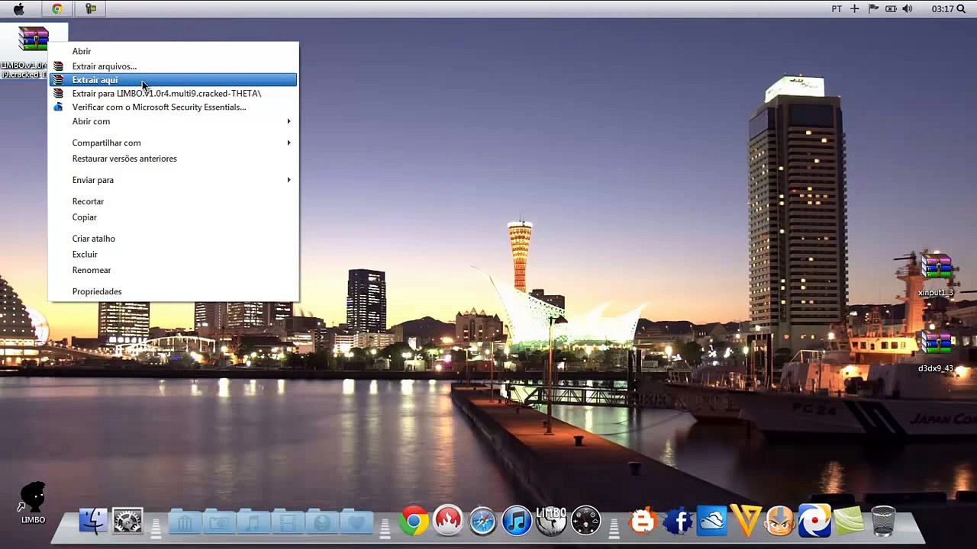Open System Preferences gear in dock
977x549 pixels.
127,522
